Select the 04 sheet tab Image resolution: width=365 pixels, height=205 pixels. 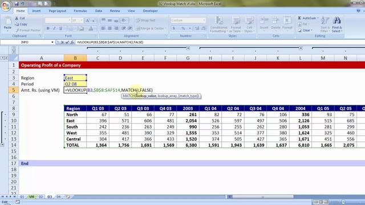tap(58, 196)
